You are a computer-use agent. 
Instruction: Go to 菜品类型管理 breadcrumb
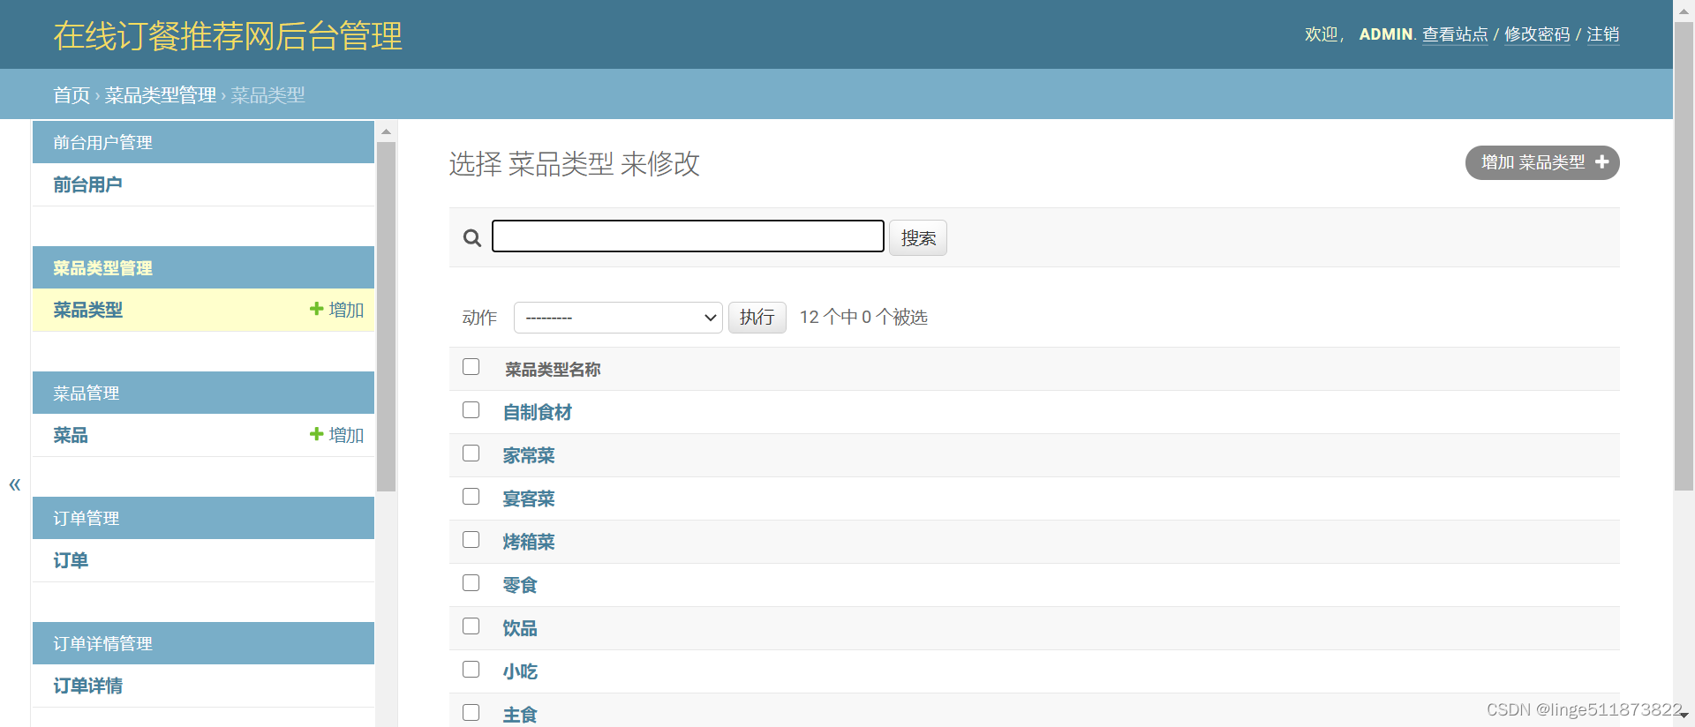(x=161, y=95)
